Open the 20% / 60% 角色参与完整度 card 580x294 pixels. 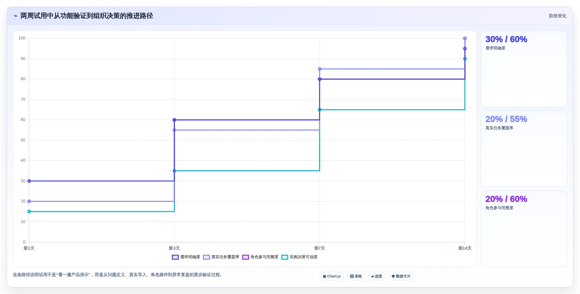[x=524, y=229]
